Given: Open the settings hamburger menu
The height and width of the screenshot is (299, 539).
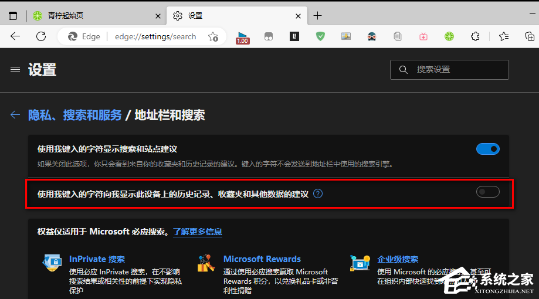Looking at the screenshot, I should (x=15, y=69).
